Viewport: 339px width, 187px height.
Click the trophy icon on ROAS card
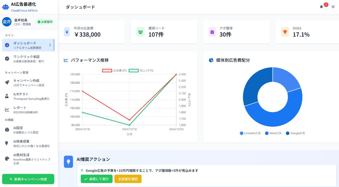coord(285,32)
